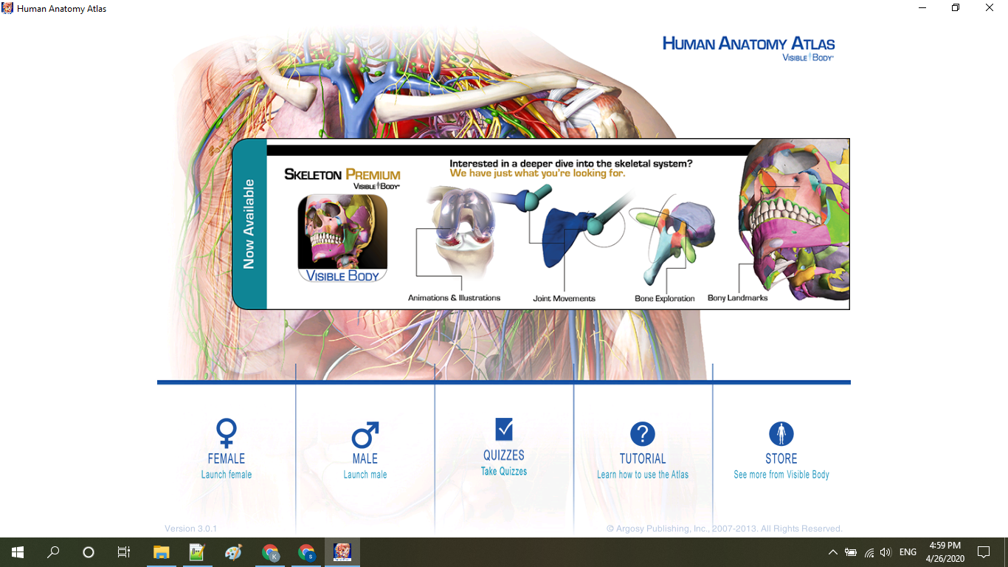Click the Version 3.0.1 text
Viewport: 1008px width, 567px height.
coord(190,529)
